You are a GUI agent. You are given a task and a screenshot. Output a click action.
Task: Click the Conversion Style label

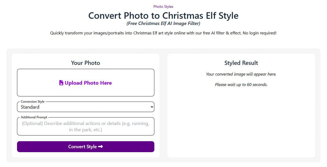click(x=33, y=102)
